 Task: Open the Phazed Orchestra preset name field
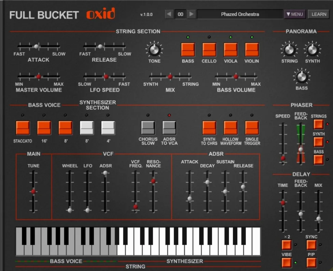[x=240, y=14]
